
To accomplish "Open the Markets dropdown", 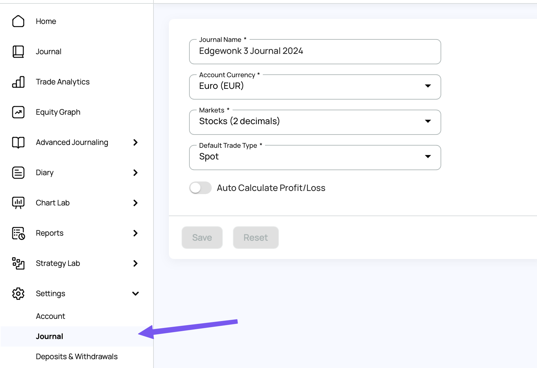I will pos(315,122).
